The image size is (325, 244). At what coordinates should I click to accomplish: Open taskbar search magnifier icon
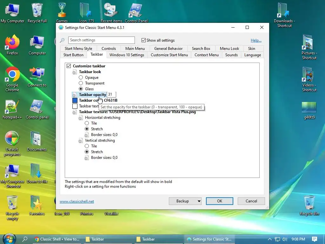[25, 239]
